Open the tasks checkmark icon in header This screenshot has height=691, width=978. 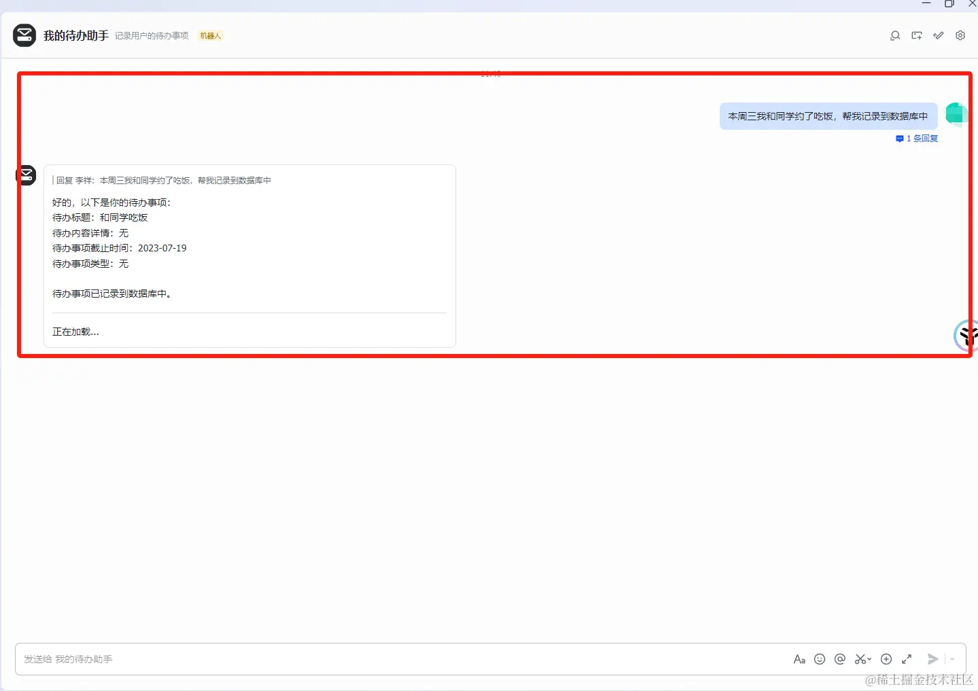pyautogui.click(x=939, y=35)
